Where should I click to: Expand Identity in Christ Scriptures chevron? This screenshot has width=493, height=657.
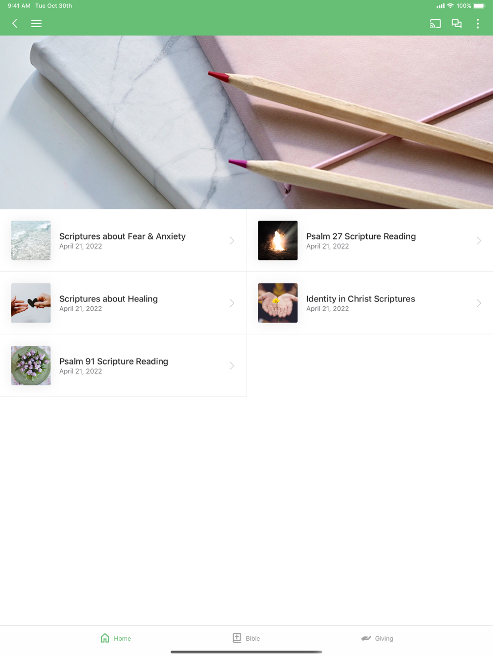(479, 303)
